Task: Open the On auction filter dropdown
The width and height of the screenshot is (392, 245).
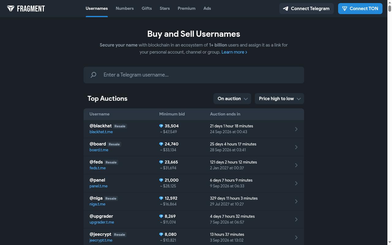Action: [232, 99]
